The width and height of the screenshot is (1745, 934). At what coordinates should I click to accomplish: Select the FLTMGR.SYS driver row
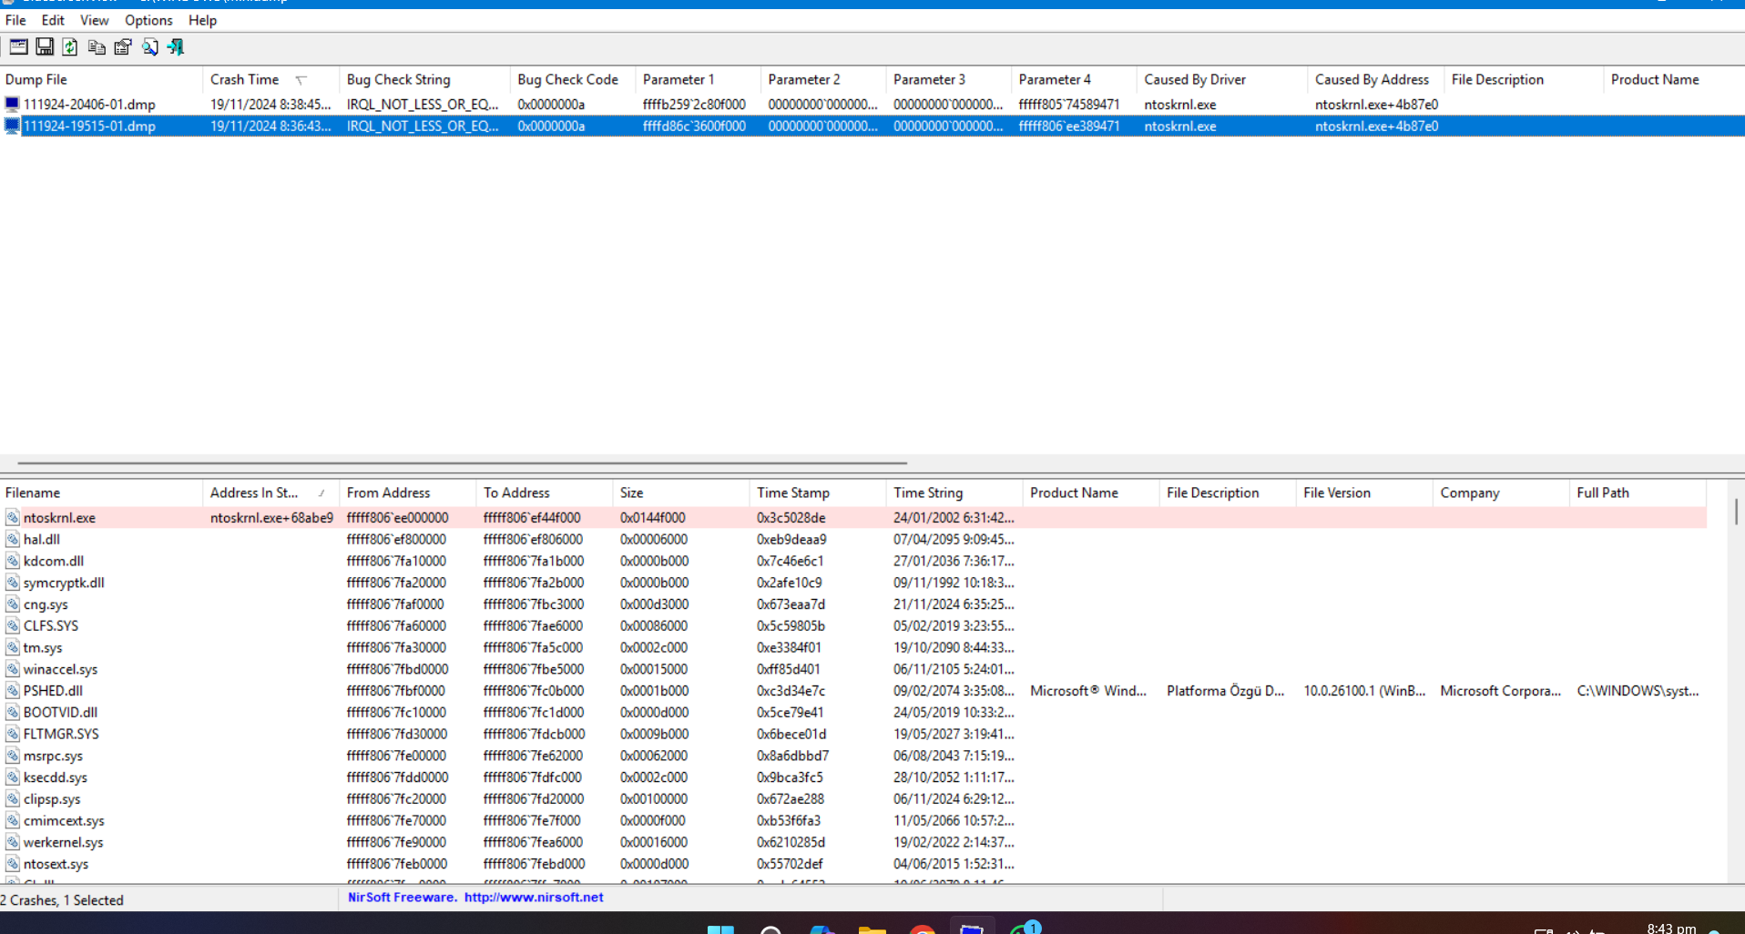[x=852, y=735]
